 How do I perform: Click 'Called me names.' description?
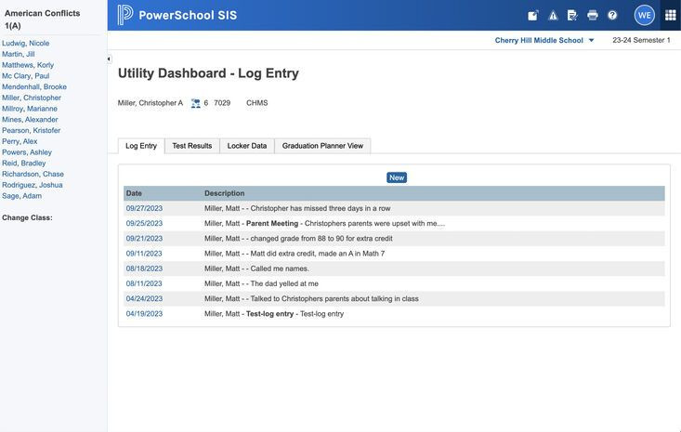[x=280, y=268]
